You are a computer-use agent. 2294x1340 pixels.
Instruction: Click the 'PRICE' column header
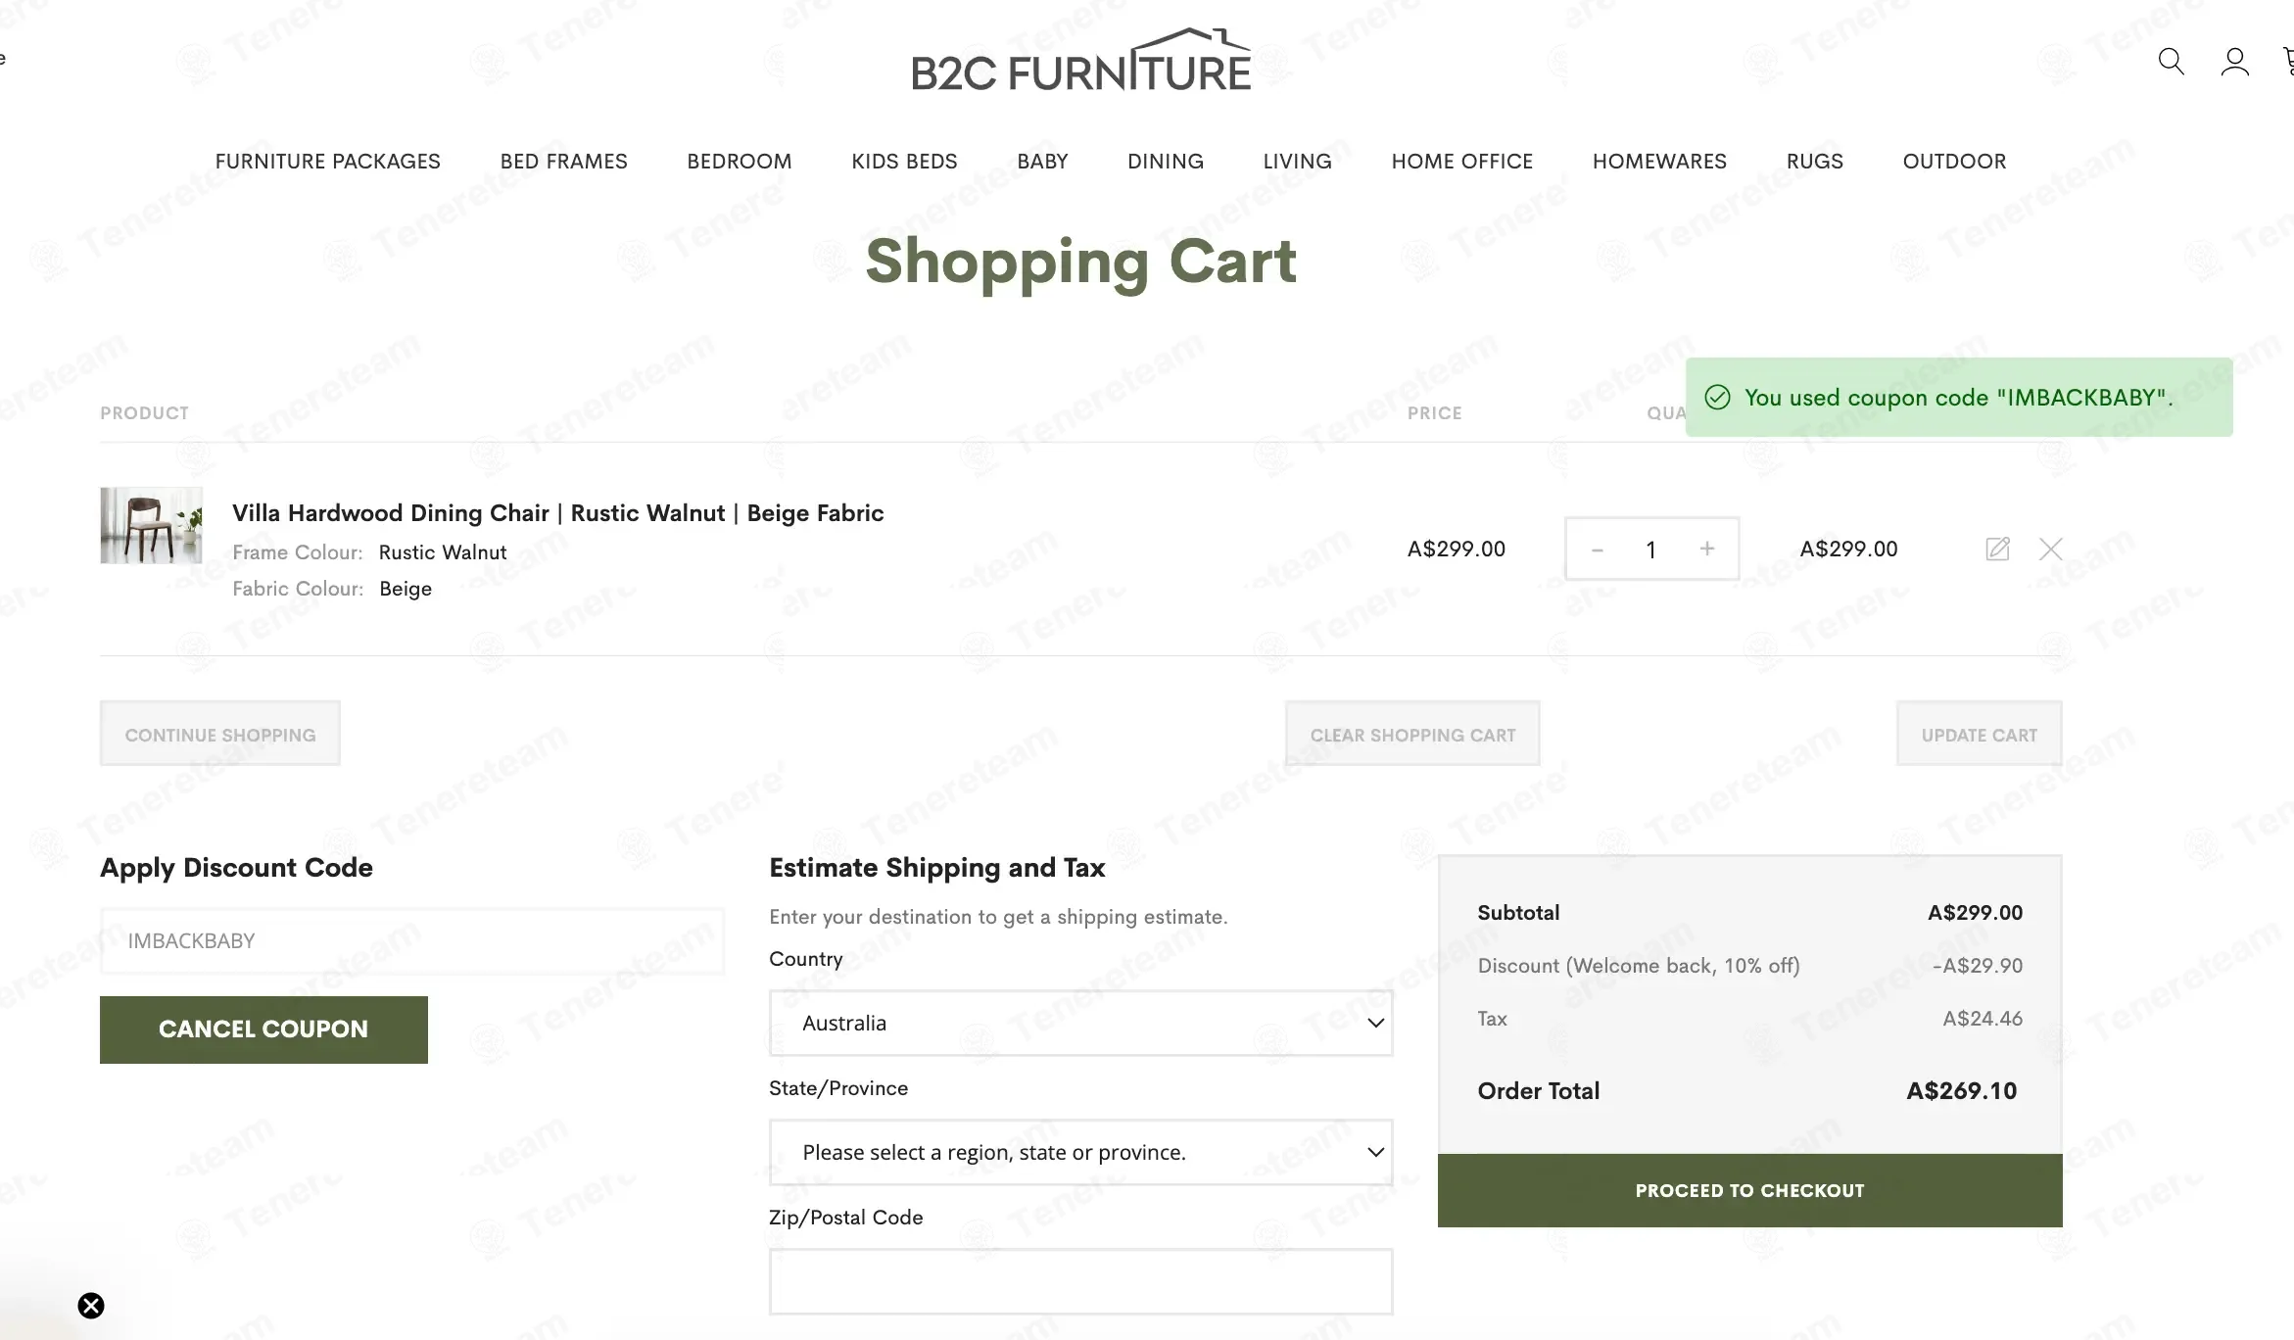pyautogui.click(x=1435, y=413)
